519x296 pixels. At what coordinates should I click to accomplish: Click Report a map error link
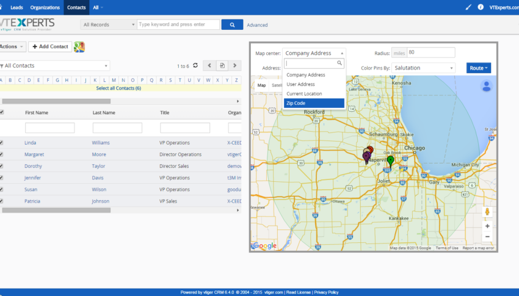(x=478, y=248)
